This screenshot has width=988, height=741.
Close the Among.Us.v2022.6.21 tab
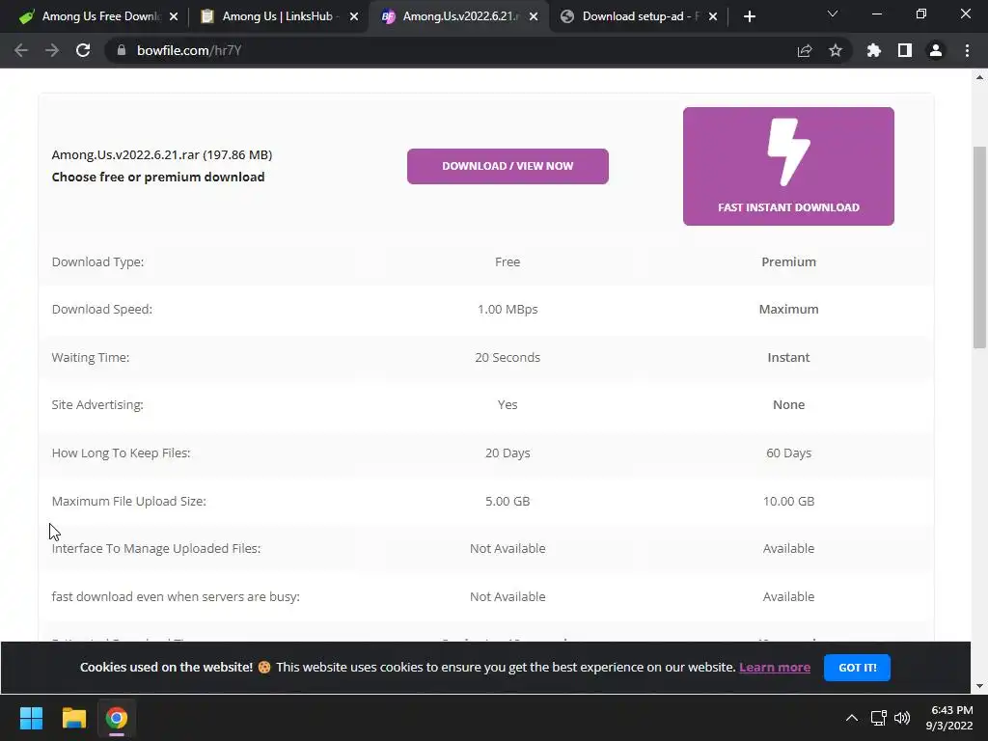[534, 16]
